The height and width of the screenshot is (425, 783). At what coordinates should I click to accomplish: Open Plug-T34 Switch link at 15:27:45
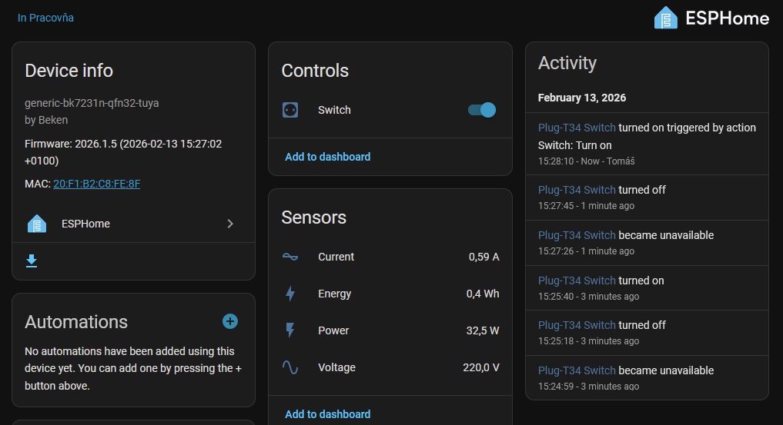tap(577, 190)
